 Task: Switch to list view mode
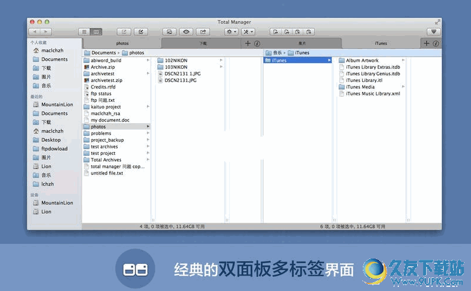[84, 32]
